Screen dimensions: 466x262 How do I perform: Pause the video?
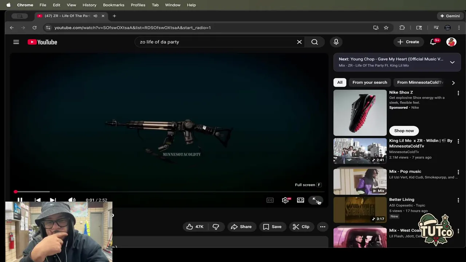20,200
